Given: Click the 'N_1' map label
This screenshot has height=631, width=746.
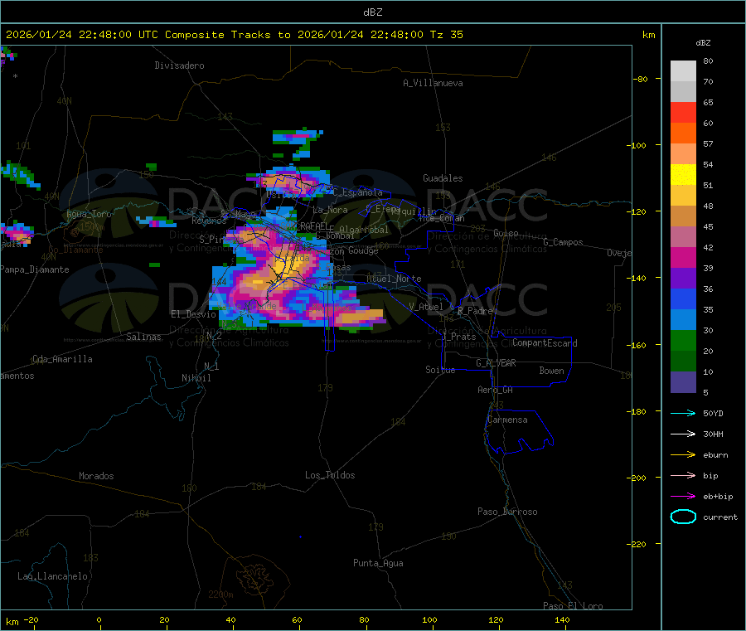Looking at the screenshot, I should click(211, 366).
